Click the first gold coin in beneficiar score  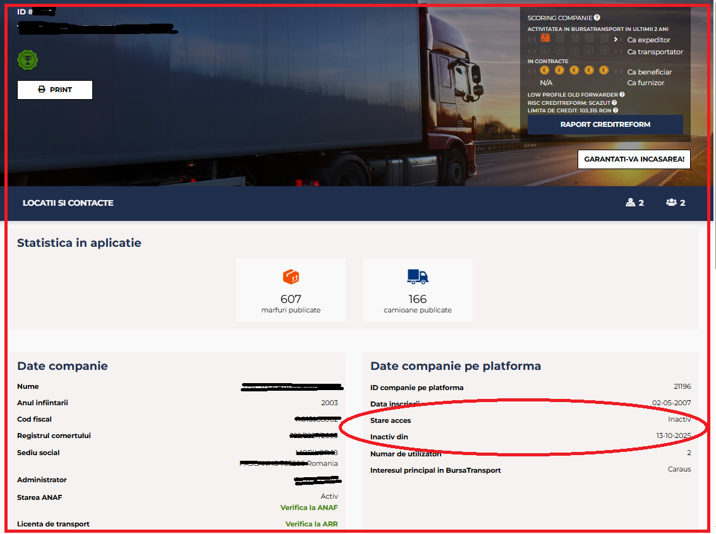pos(544,71)
